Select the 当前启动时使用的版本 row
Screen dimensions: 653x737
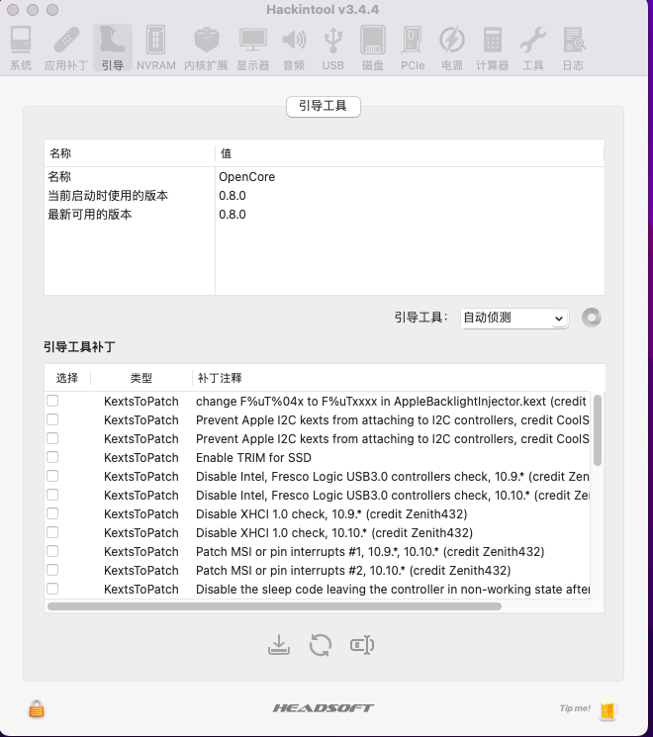click(x=325, y=196)
